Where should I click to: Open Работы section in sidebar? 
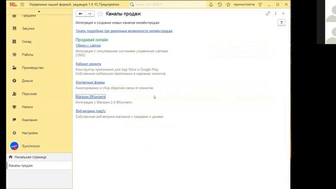[27, 55]
